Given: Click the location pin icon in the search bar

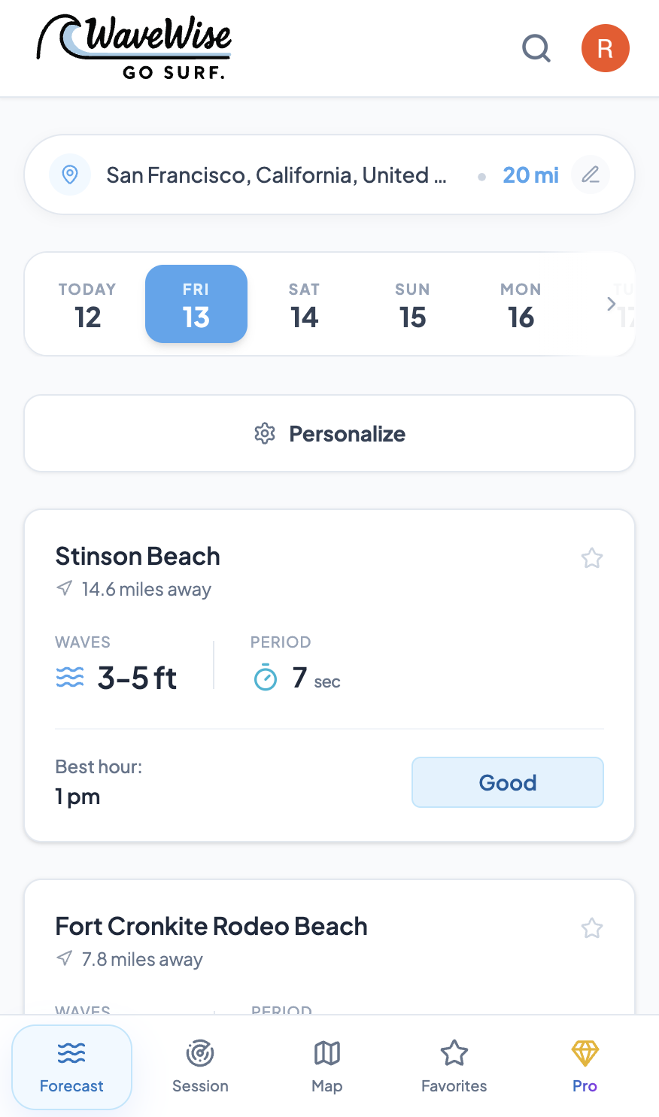Looking at the screenshot, I should click(69, 174).
